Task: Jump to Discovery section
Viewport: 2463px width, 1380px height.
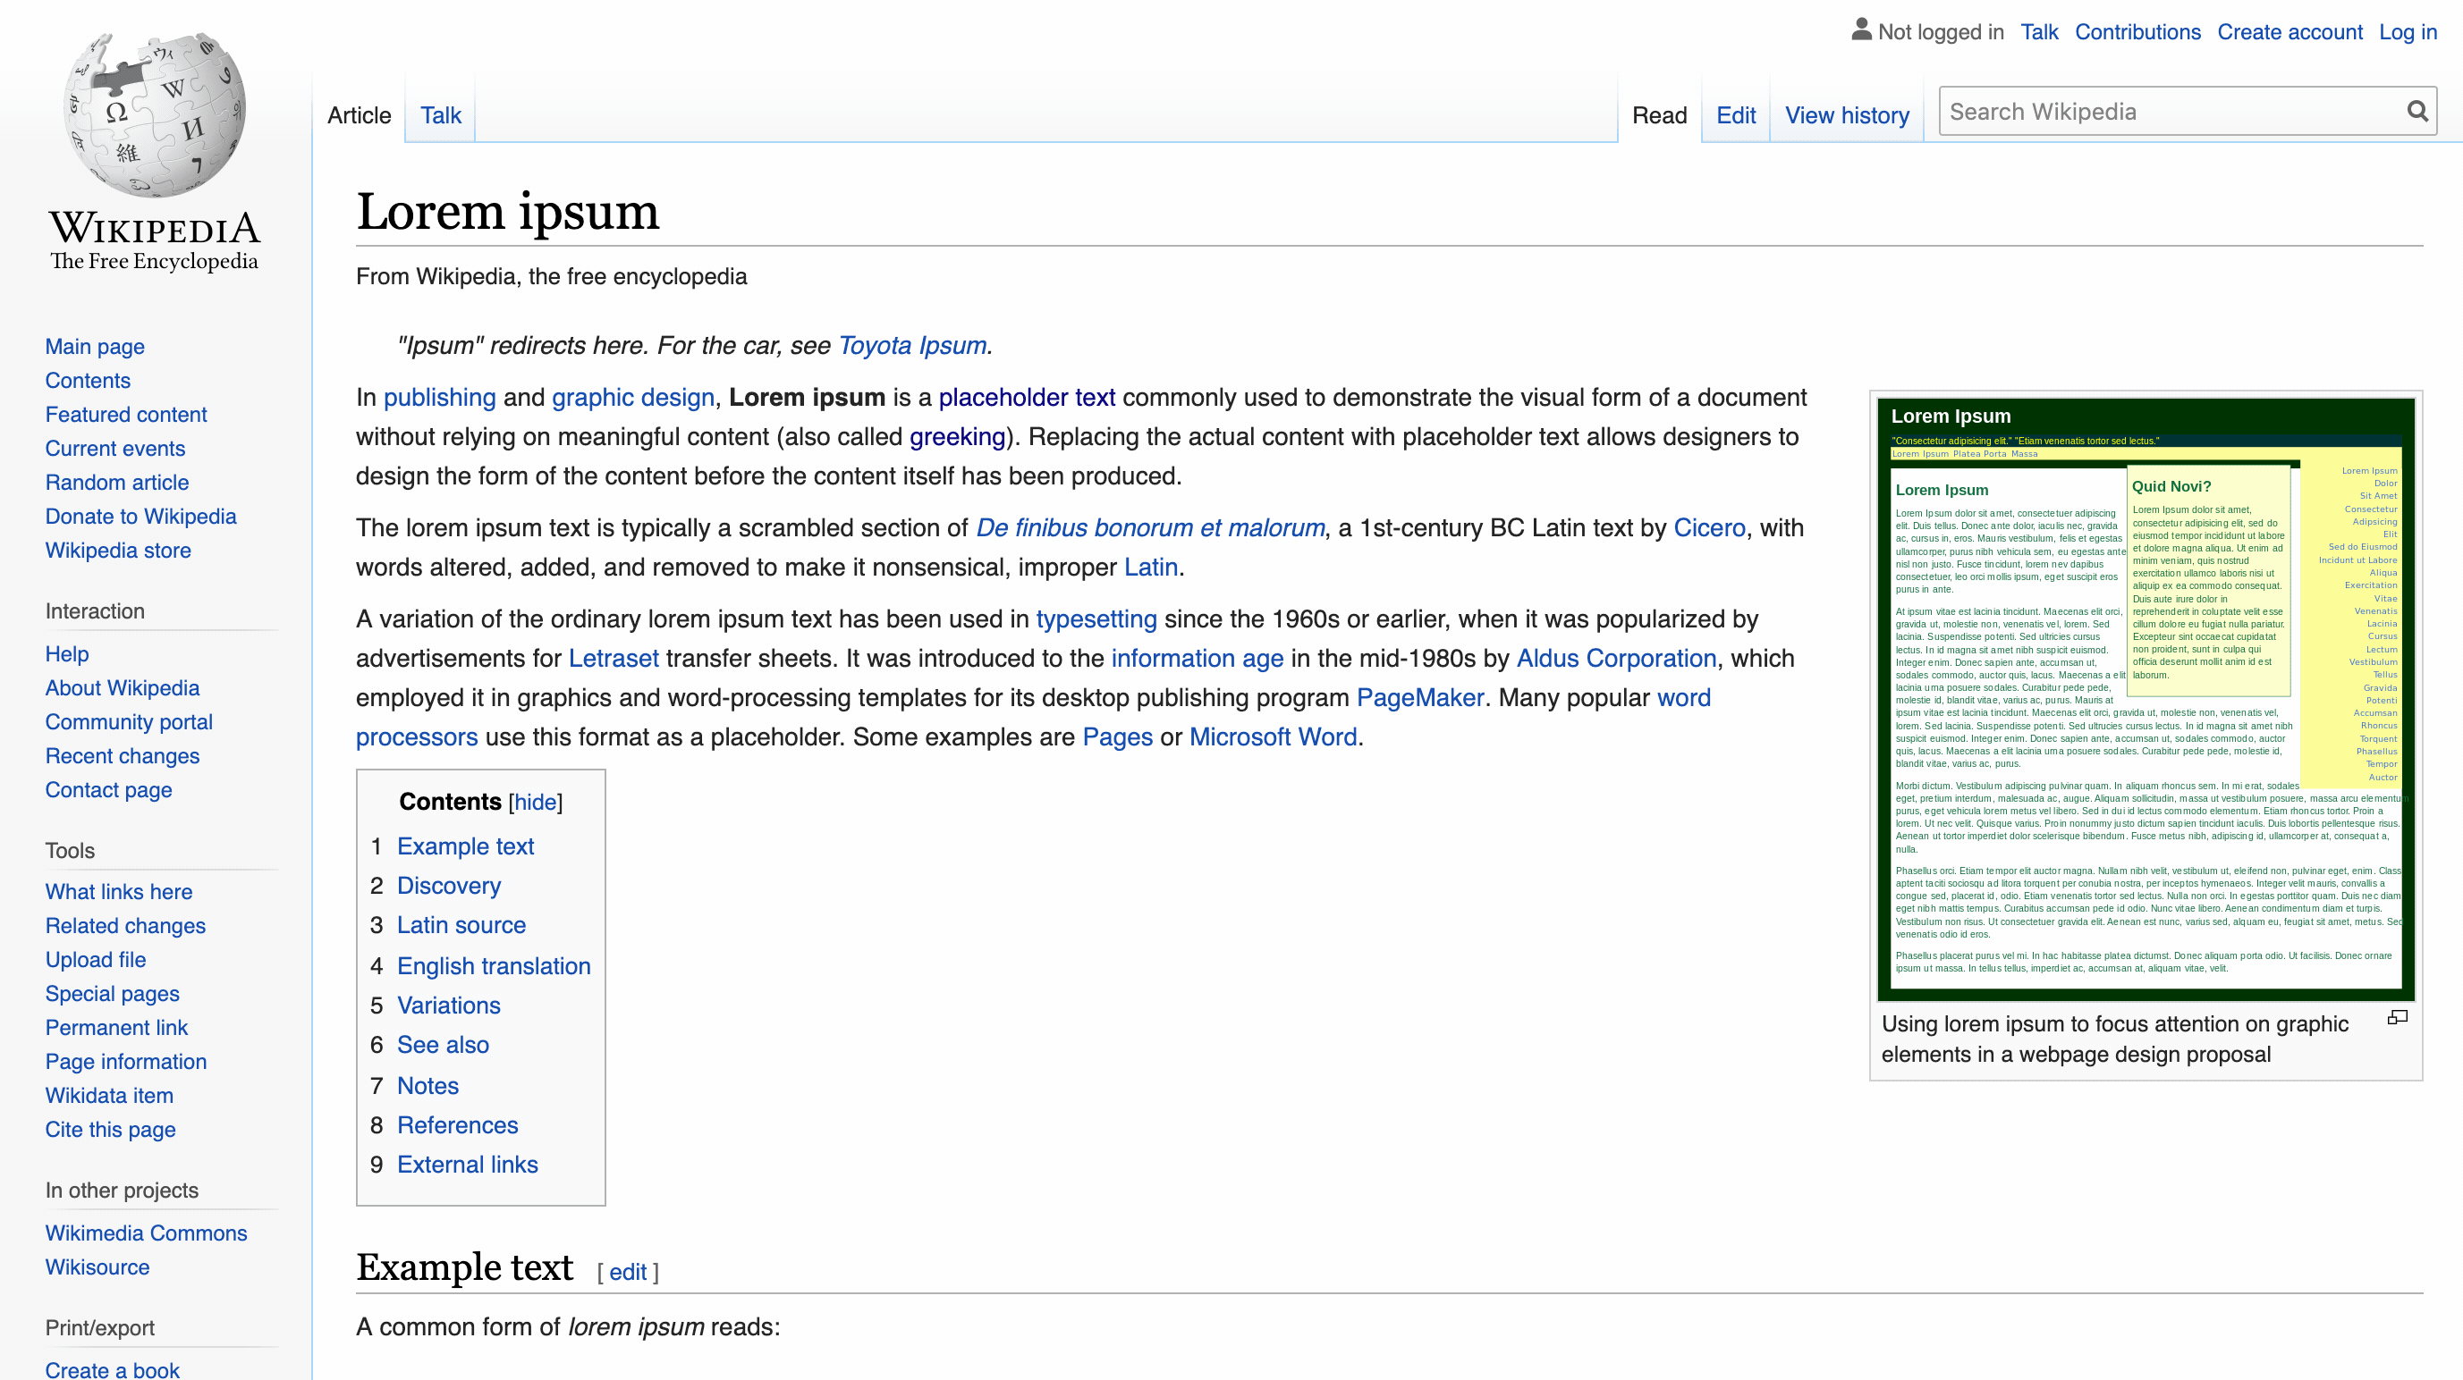Action: pos(448,885)
